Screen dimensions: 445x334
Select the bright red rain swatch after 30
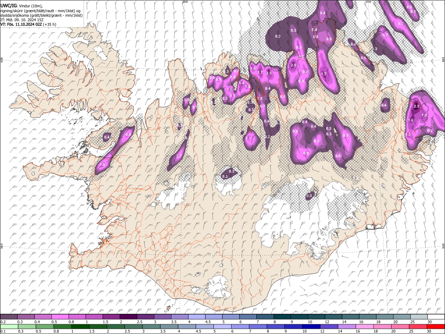pos(436,326)
